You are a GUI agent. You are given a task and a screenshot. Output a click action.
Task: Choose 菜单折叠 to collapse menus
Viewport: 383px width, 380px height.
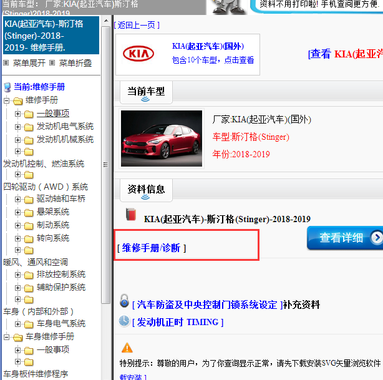[x=75, y=63]
